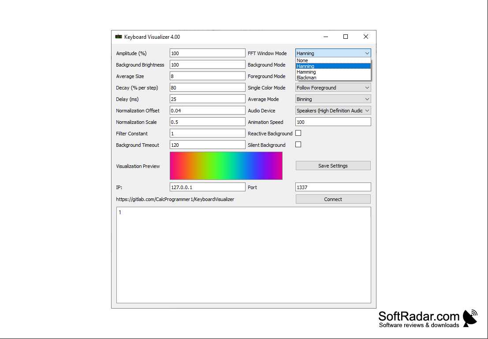Select the Delay (ms) input field
Viewport: 488px width, 339px height.
pyautogui.click(x=207, y=99)
